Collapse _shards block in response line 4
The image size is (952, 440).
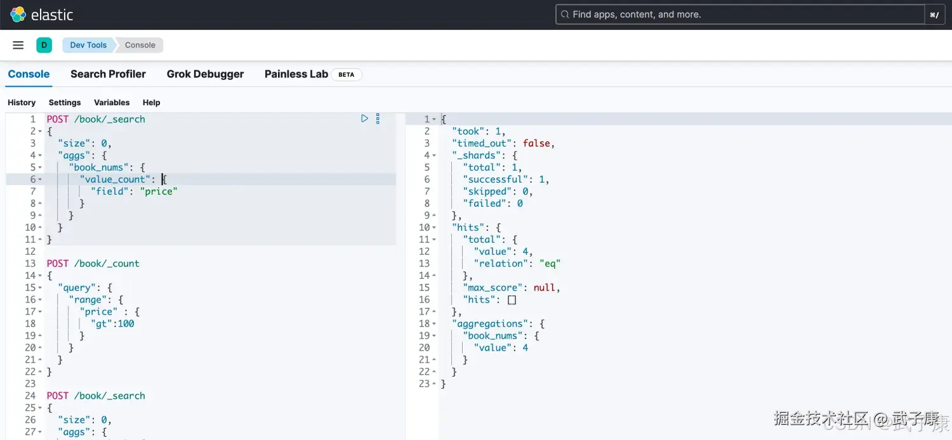click(434, 155)
